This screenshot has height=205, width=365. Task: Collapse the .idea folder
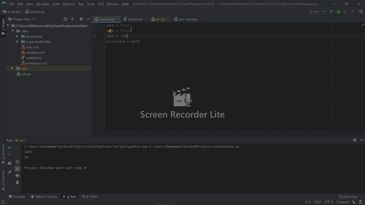[x=13, y=31]
